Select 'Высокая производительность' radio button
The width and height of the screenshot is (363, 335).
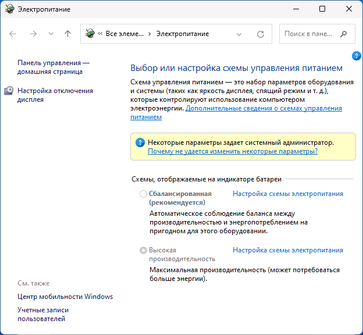143,250
